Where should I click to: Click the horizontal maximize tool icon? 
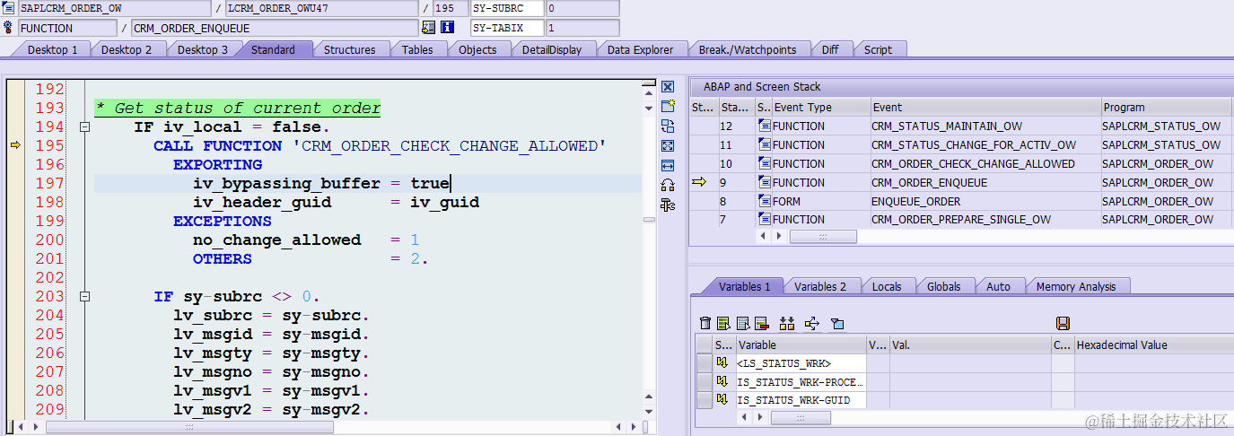tap(667, 165)
